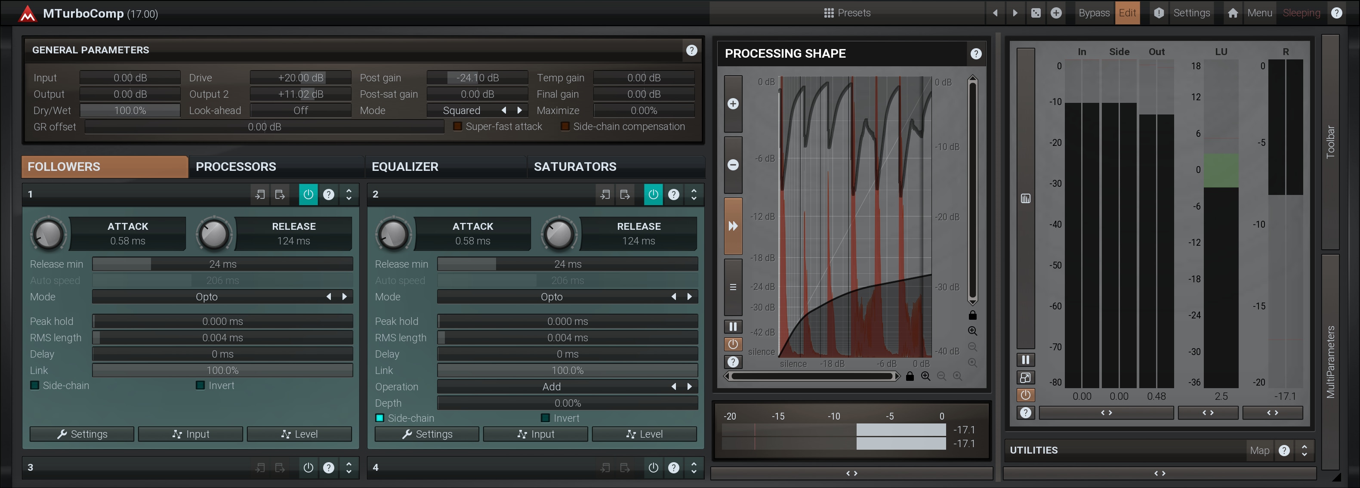Open follower 1 Settings button
This screenshot has height=488, width=1360.
(x=82, y=434)
